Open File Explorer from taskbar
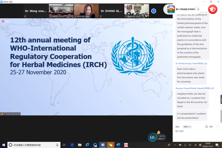222x148 pixels. coord(80,145)
